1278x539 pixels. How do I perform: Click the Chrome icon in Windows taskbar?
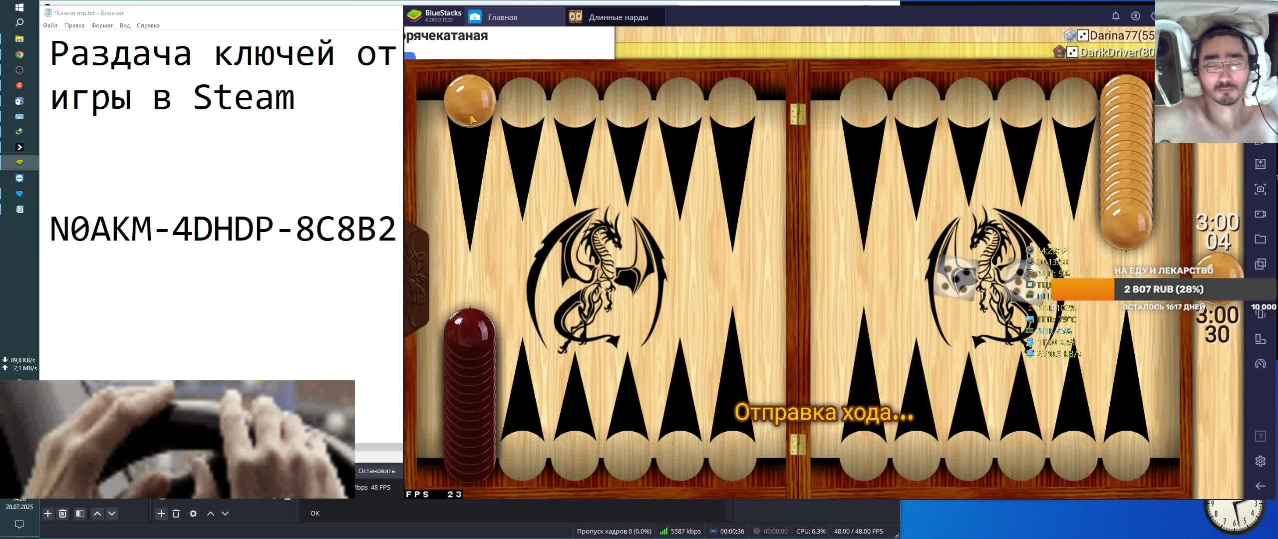tap(19, 54)
